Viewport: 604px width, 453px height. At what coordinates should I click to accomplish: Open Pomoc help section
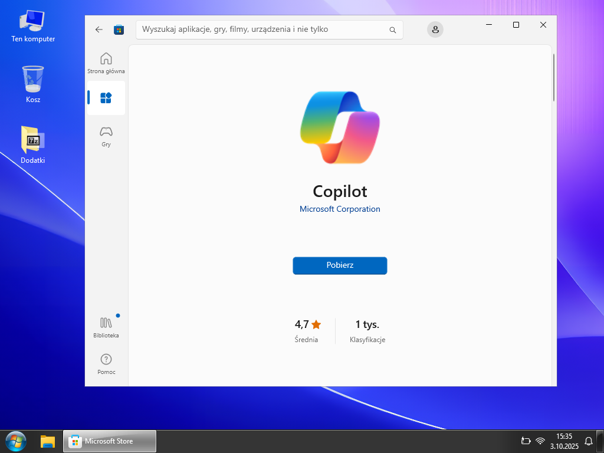point(106,363)
